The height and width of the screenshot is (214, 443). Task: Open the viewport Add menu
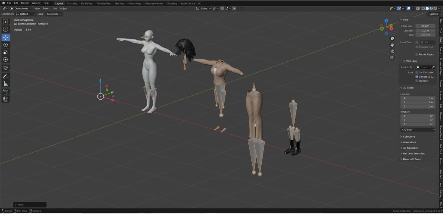tap(55, 9)
